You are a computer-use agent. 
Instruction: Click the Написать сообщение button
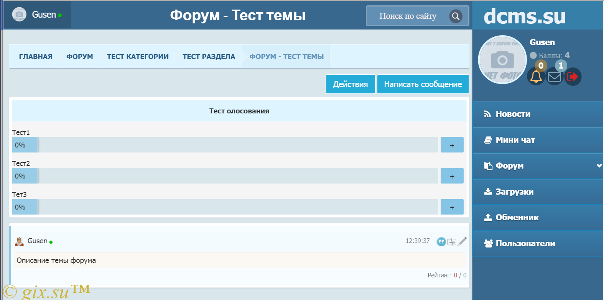pyautogui.click(x=423, y=84)
